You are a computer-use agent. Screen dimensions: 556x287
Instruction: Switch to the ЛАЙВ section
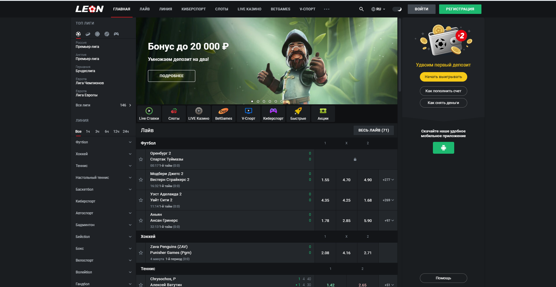coord(144,9)
